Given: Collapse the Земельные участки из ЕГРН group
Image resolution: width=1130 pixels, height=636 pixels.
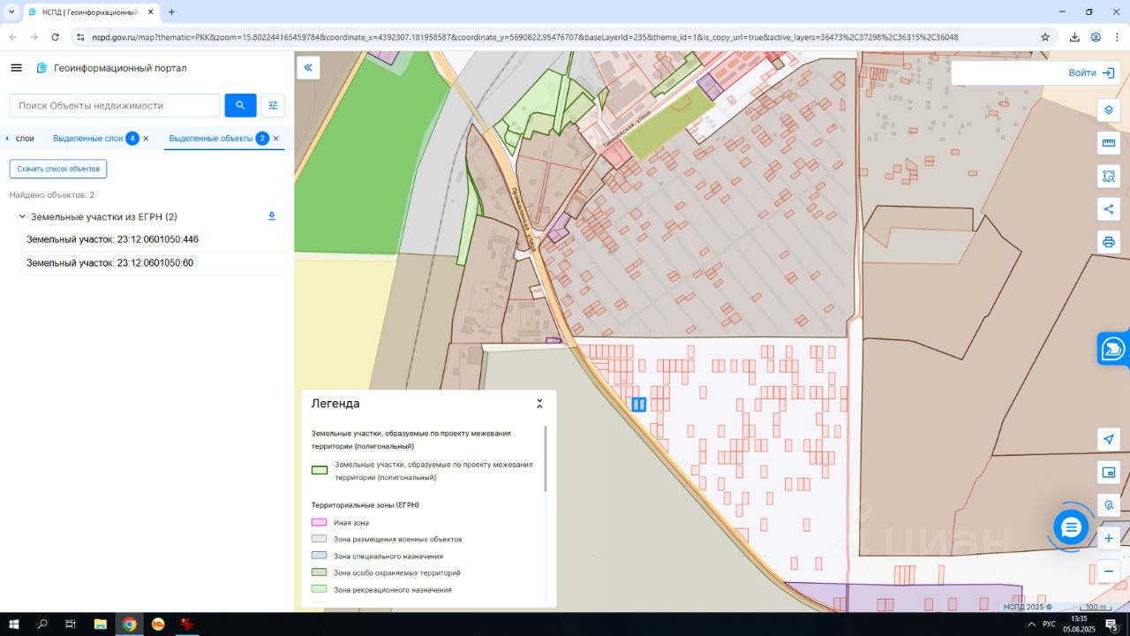Looking at the screenshot, I should coord(22,216).
